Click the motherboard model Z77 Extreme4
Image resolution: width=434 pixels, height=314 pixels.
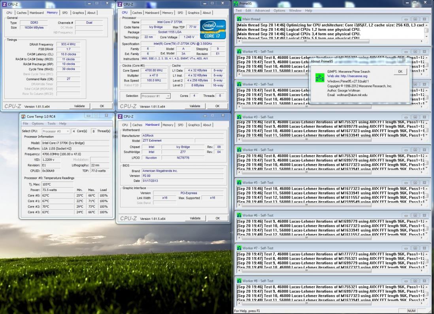coord(168,141)
